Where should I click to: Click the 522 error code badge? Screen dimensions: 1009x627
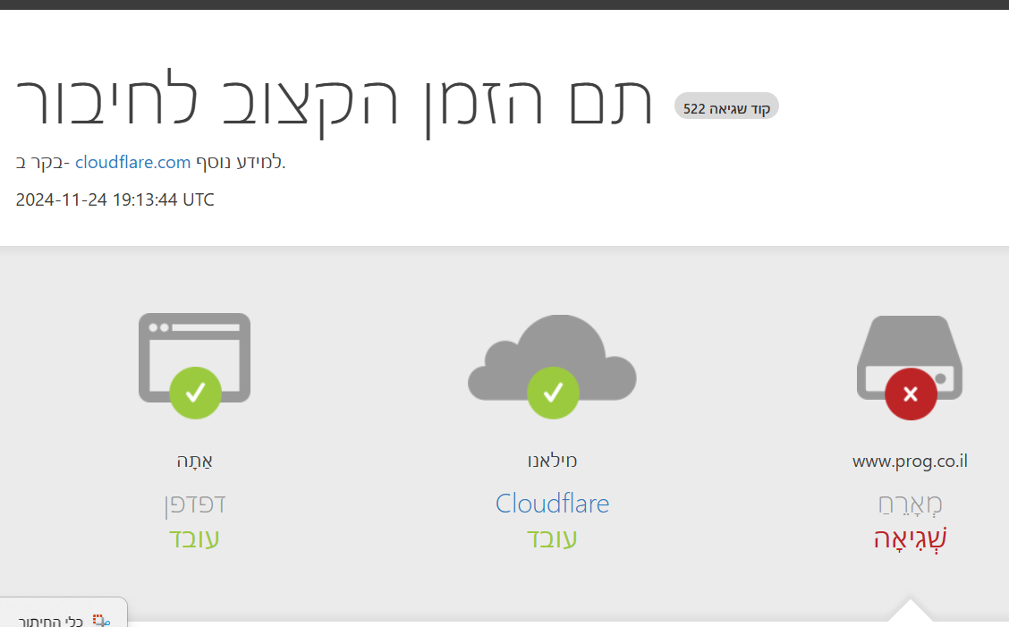(x=725, y=106)
